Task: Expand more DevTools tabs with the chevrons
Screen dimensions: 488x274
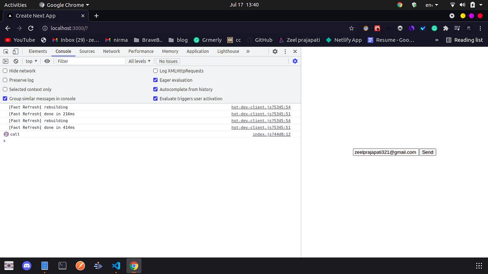Action: [248, 52]
